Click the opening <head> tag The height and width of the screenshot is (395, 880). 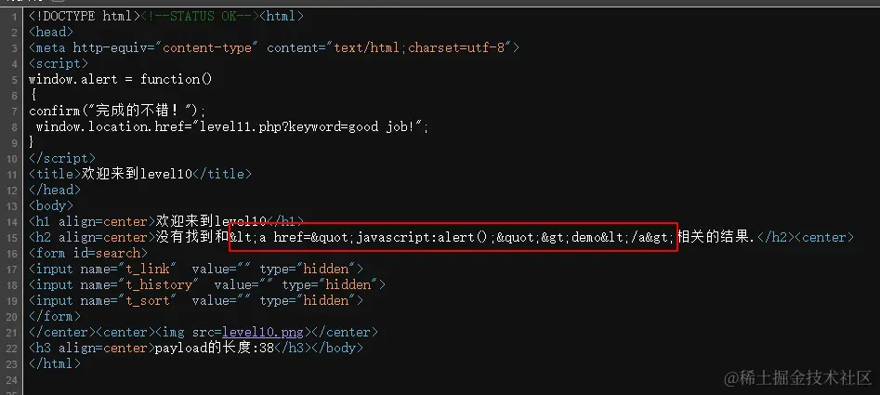[x=51, y=32]
